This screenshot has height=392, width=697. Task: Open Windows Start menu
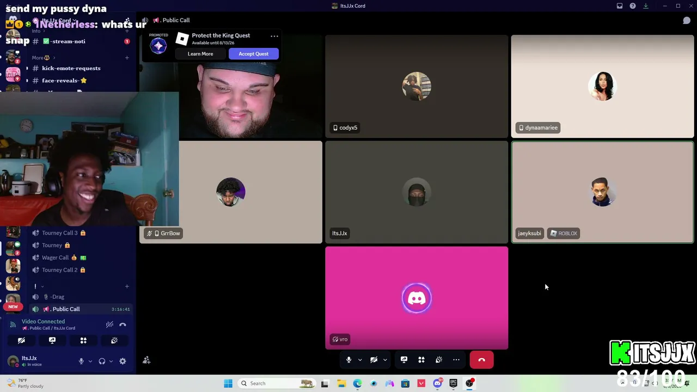[x=228, y=383]
